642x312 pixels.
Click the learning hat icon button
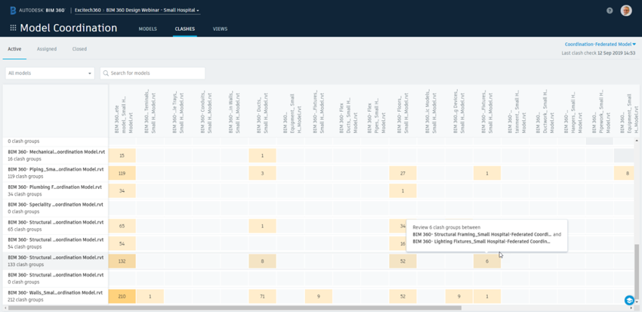pyautogui.click(x=629, y=300)
